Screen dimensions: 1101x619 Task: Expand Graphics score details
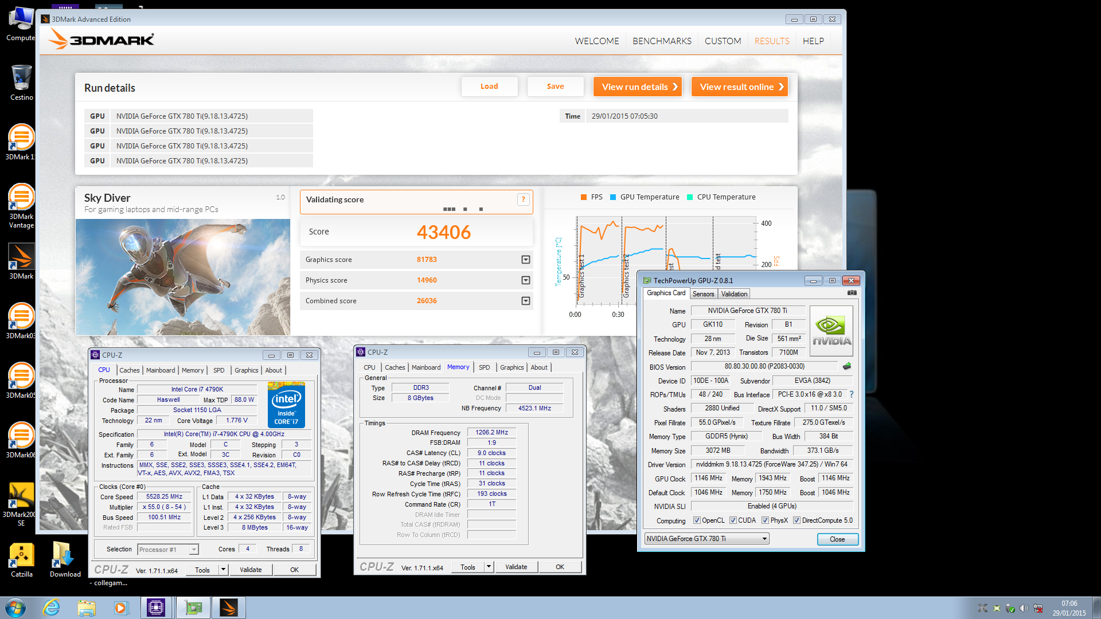[525, 260]
